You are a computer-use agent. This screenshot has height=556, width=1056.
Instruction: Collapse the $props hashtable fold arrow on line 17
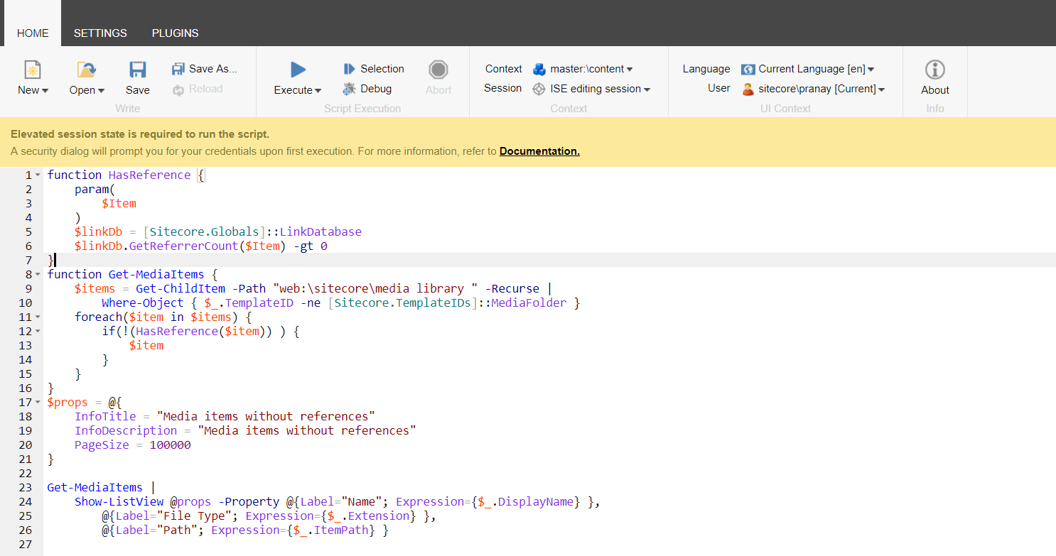(x=38, y=403)
